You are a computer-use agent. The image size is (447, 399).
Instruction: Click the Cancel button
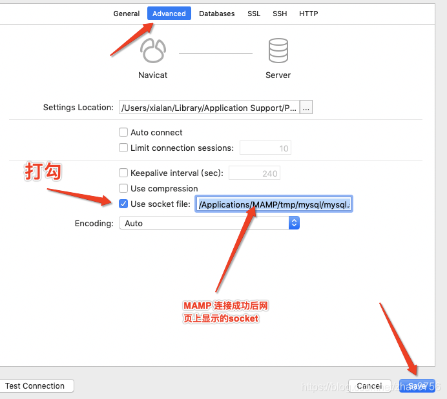tap(369, 386)
